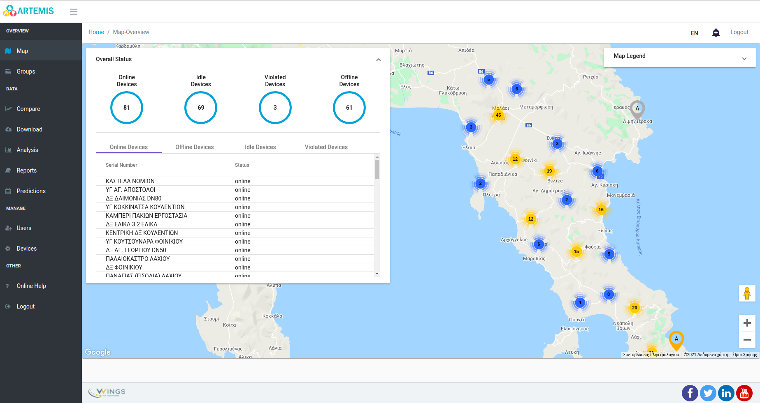Image resolution: width=760 pixels, height=403 pixels.
Task: Toggle the hamburger sidebar menu
Action: tap(74, 12)
